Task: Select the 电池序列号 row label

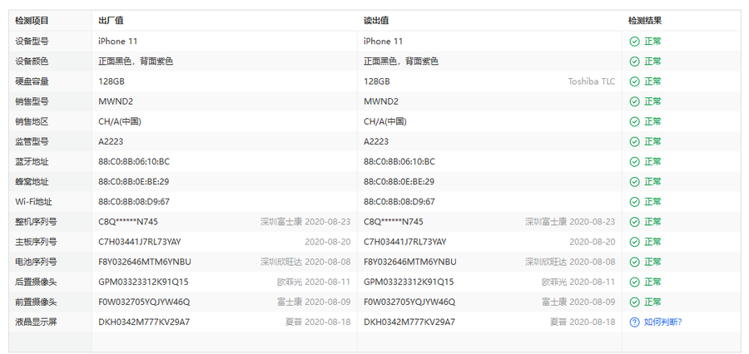Action: coord(36,262)
